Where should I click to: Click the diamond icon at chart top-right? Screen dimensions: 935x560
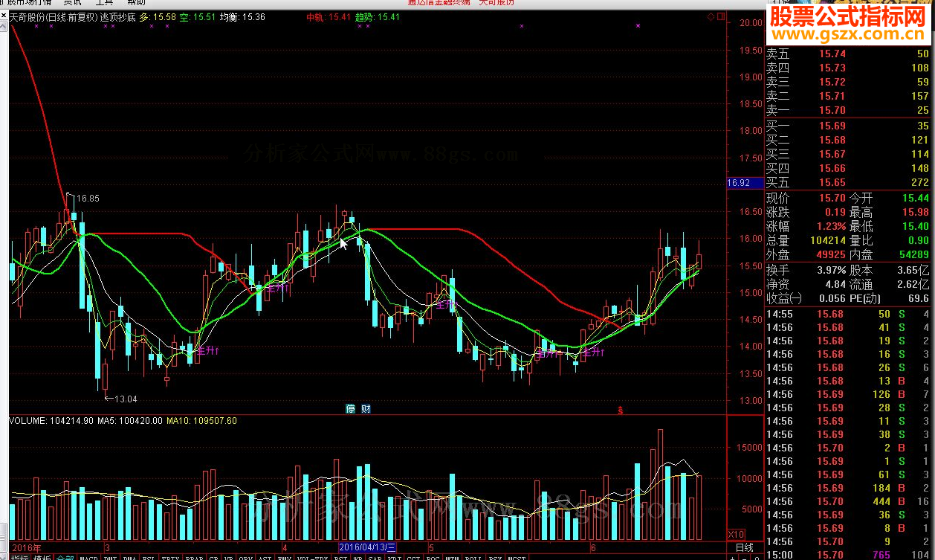click(711, 16)
